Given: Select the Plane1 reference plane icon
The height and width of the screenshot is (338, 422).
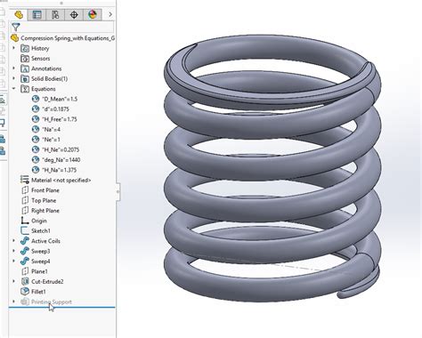Looking at the screenshot, I should pyautogui.click(x=25, y=271).
